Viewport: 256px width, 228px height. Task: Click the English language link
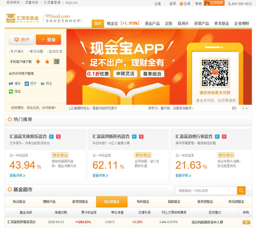(x=71, y=3)
